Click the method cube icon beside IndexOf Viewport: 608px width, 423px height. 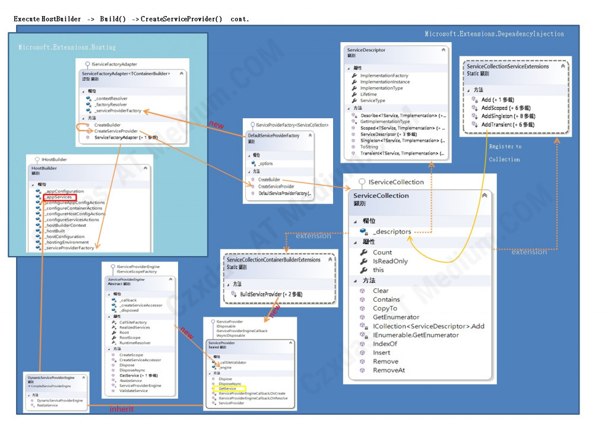point(363,344)
